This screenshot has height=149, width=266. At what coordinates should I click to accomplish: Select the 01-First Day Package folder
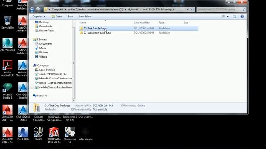coord(138,29)
